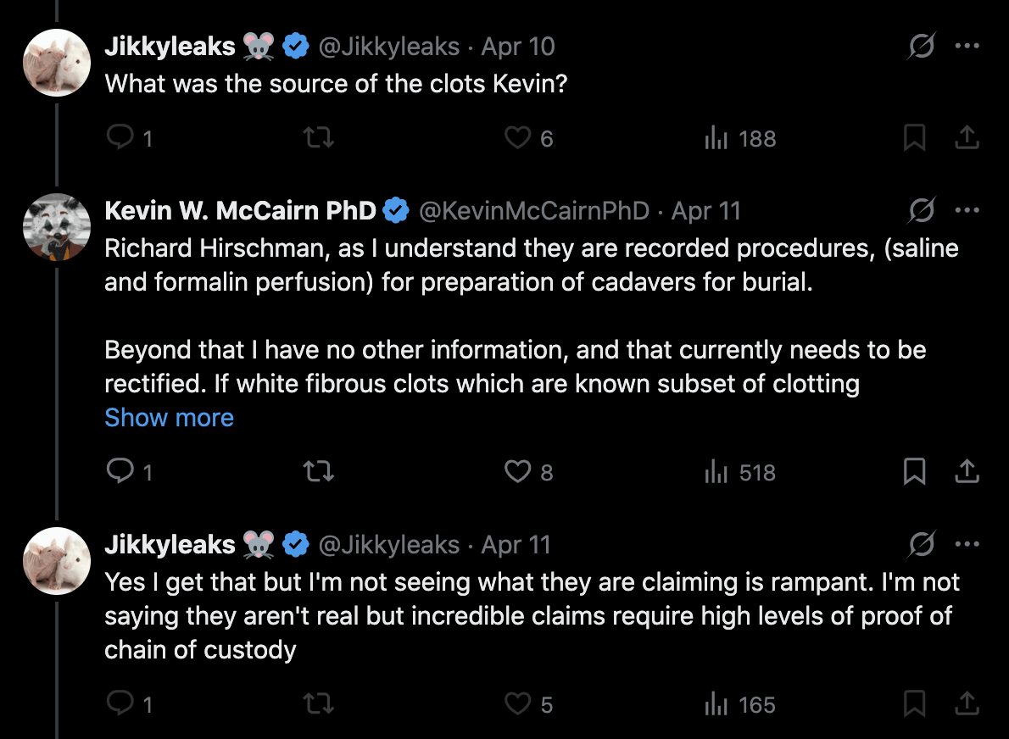
Task: Like the tweet with 6 likes
Action: click(x=517, y=138)
